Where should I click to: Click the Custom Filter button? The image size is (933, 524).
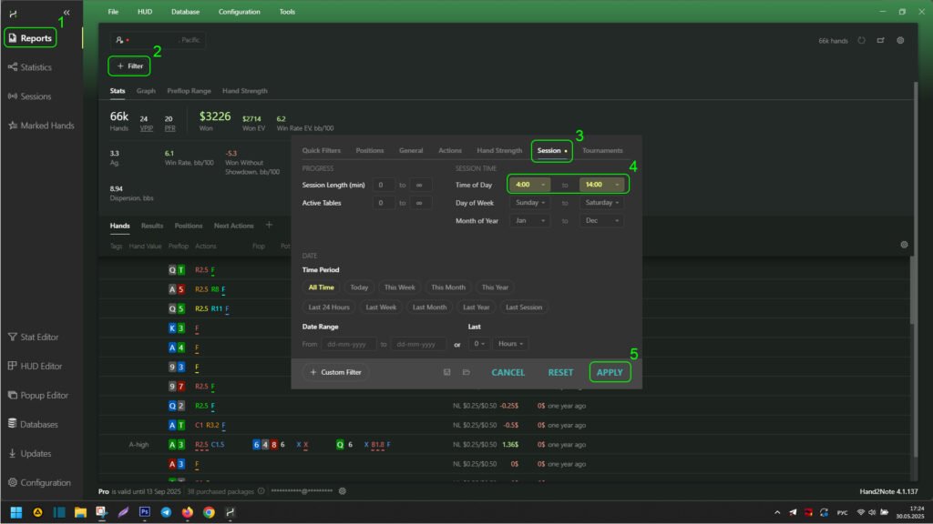click(x=335, y=372)
